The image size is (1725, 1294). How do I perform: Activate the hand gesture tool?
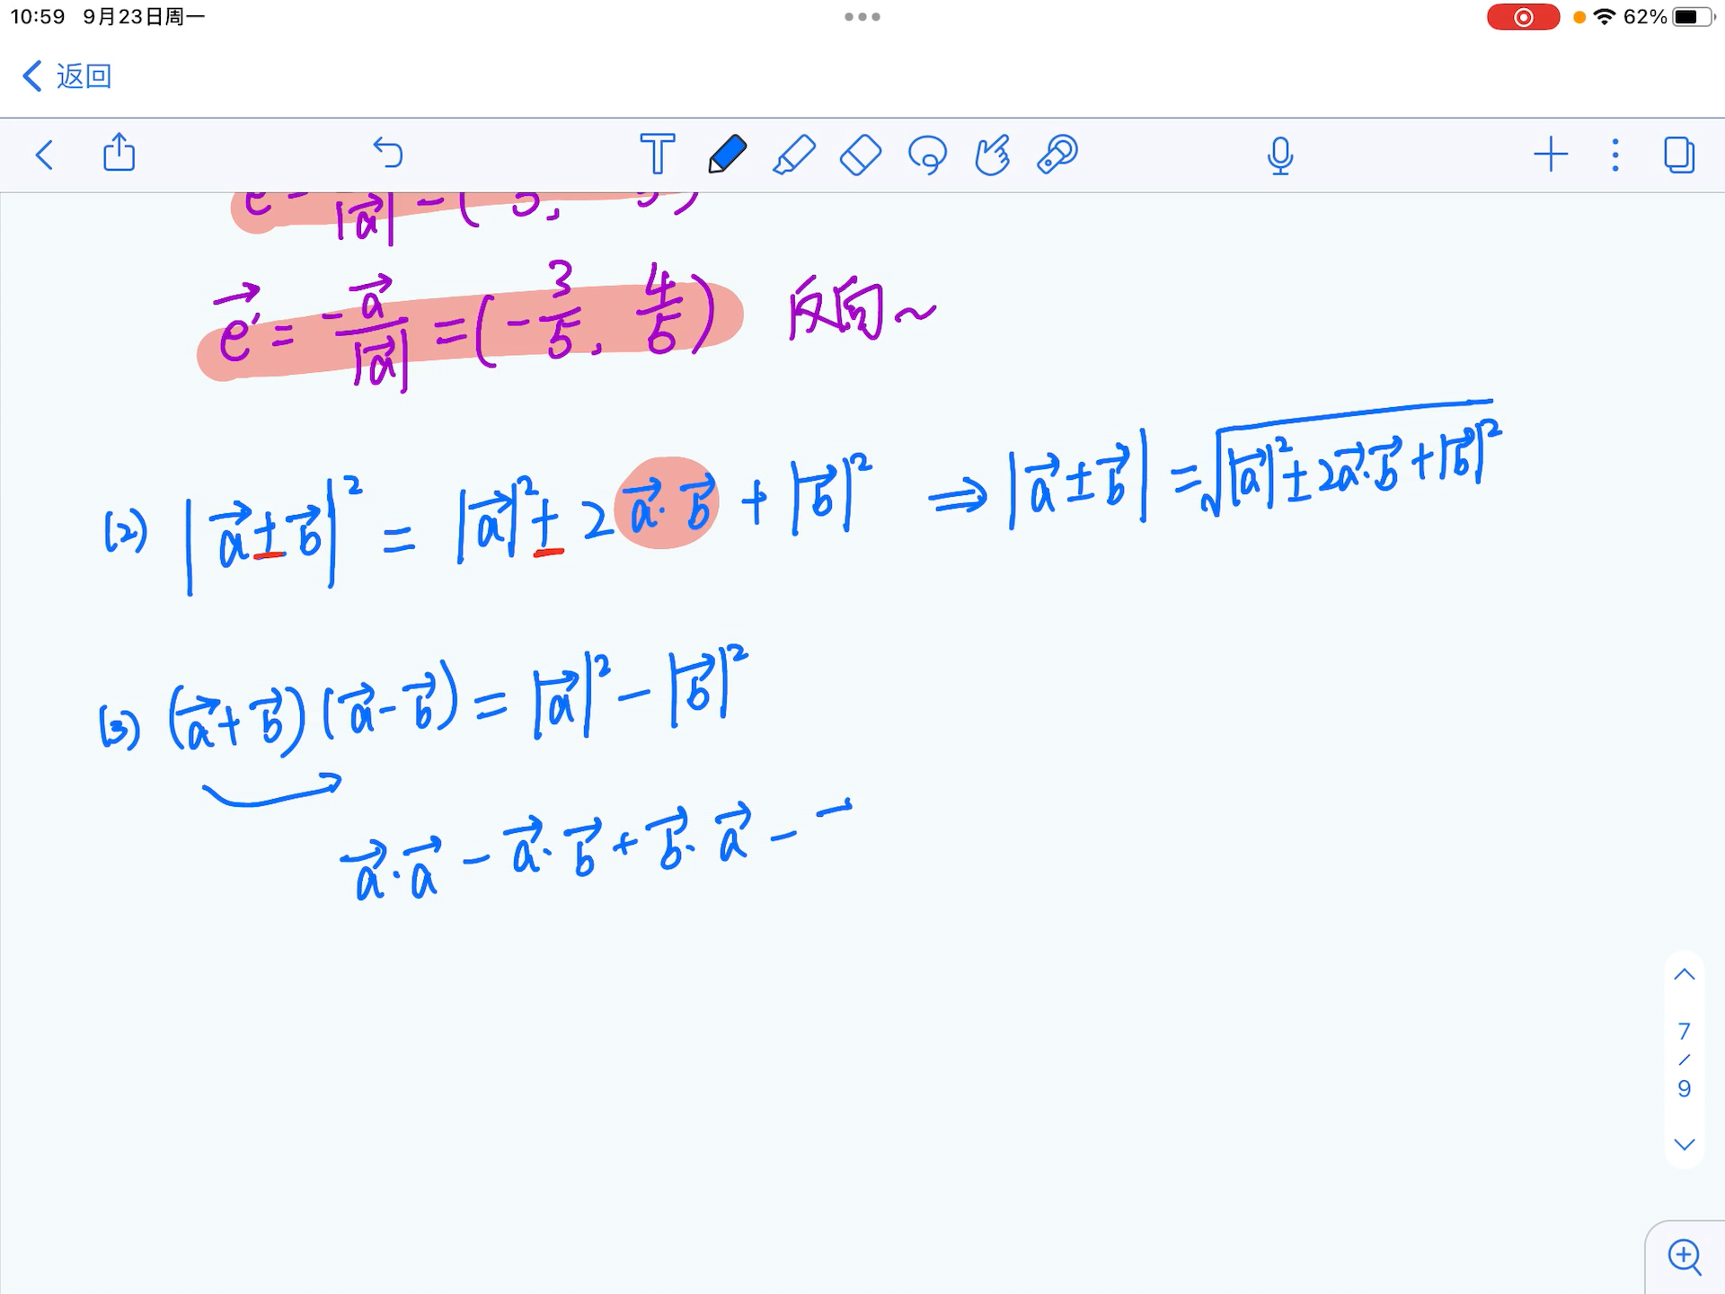tap(993, 155)
